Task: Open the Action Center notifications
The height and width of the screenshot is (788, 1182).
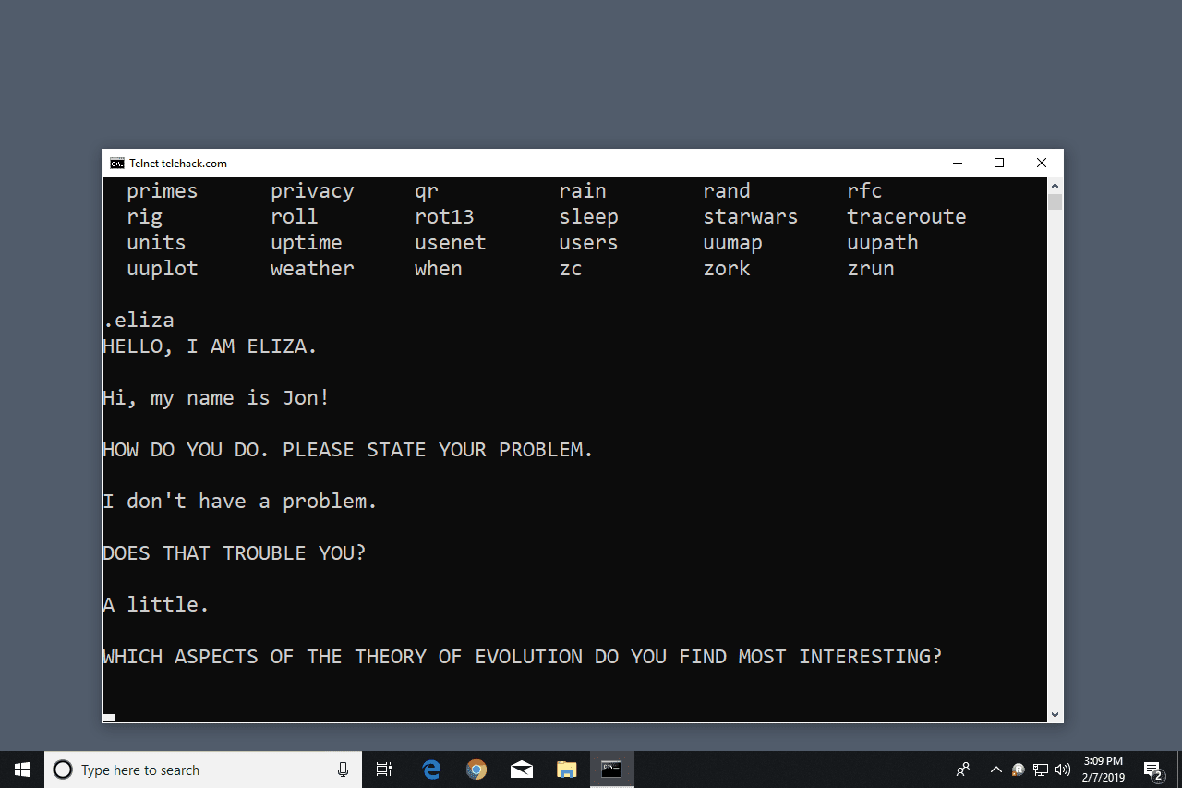Action: click(x=1152, y=770)
